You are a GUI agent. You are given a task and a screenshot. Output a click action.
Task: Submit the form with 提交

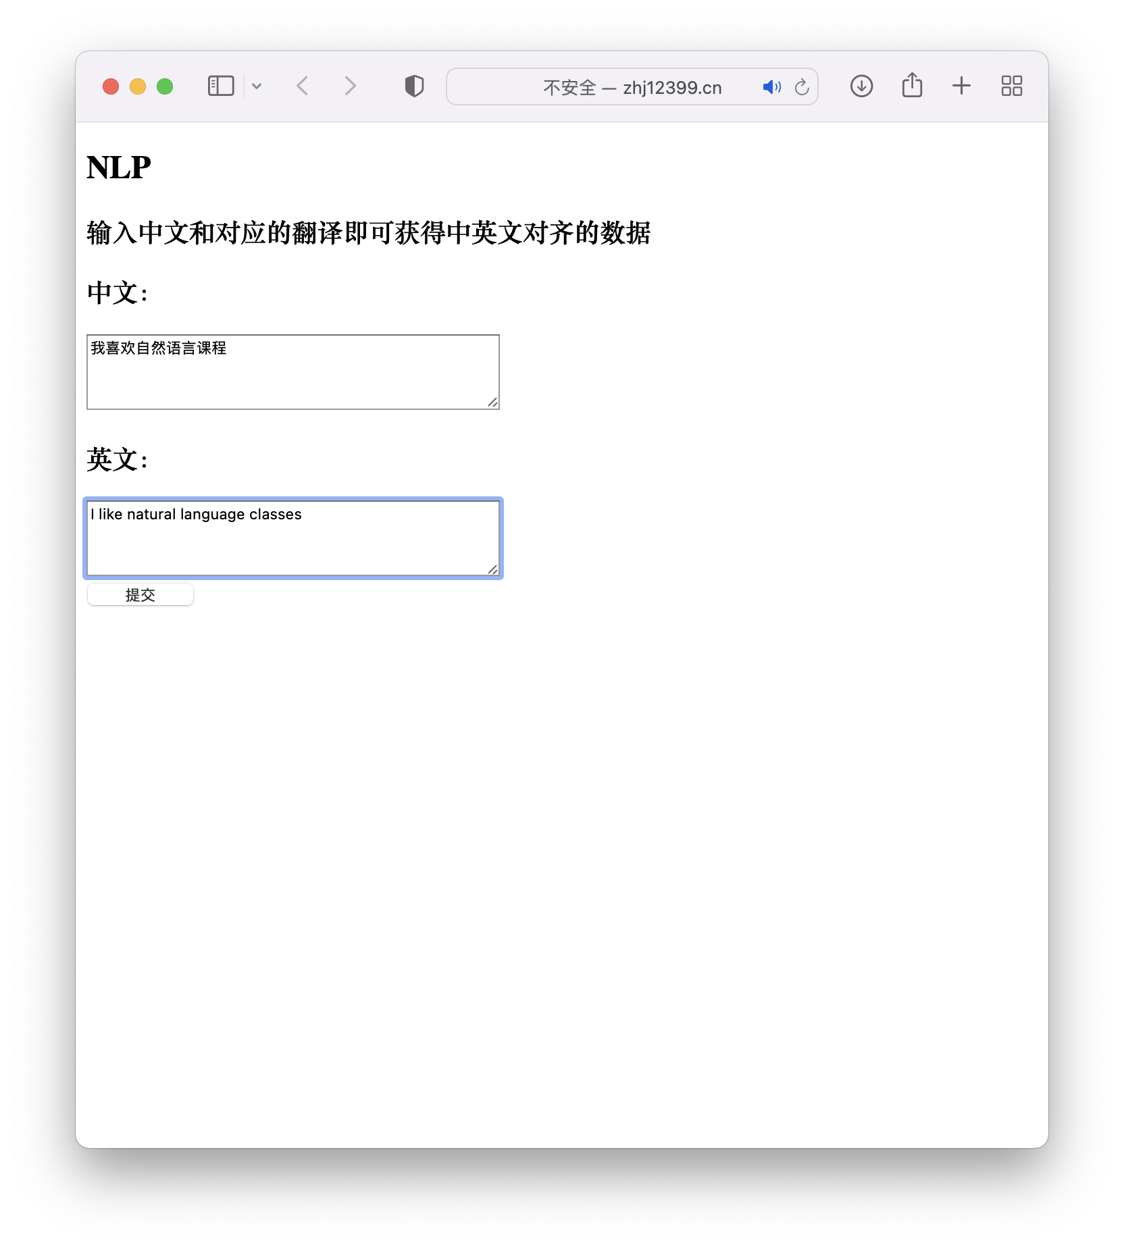pyautogui.click(x=140, y=595)
